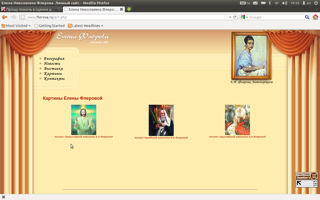
Task: Open Каталог Европейской живописи link
Action: coord(237,137)
